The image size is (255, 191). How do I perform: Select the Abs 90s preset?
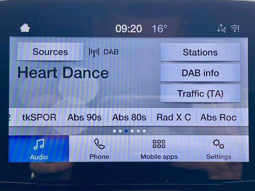[85, 117]
